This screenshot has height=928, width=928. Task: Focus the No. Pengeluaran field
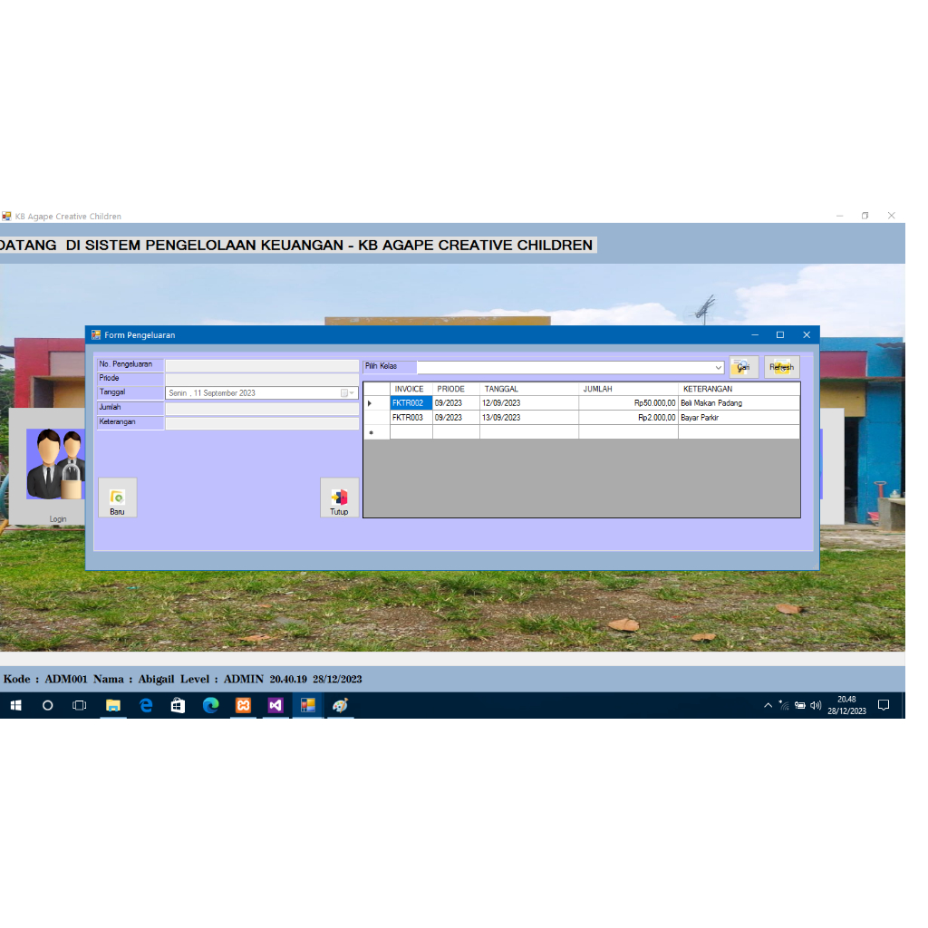pyautogui.click(x=262, y=365)
